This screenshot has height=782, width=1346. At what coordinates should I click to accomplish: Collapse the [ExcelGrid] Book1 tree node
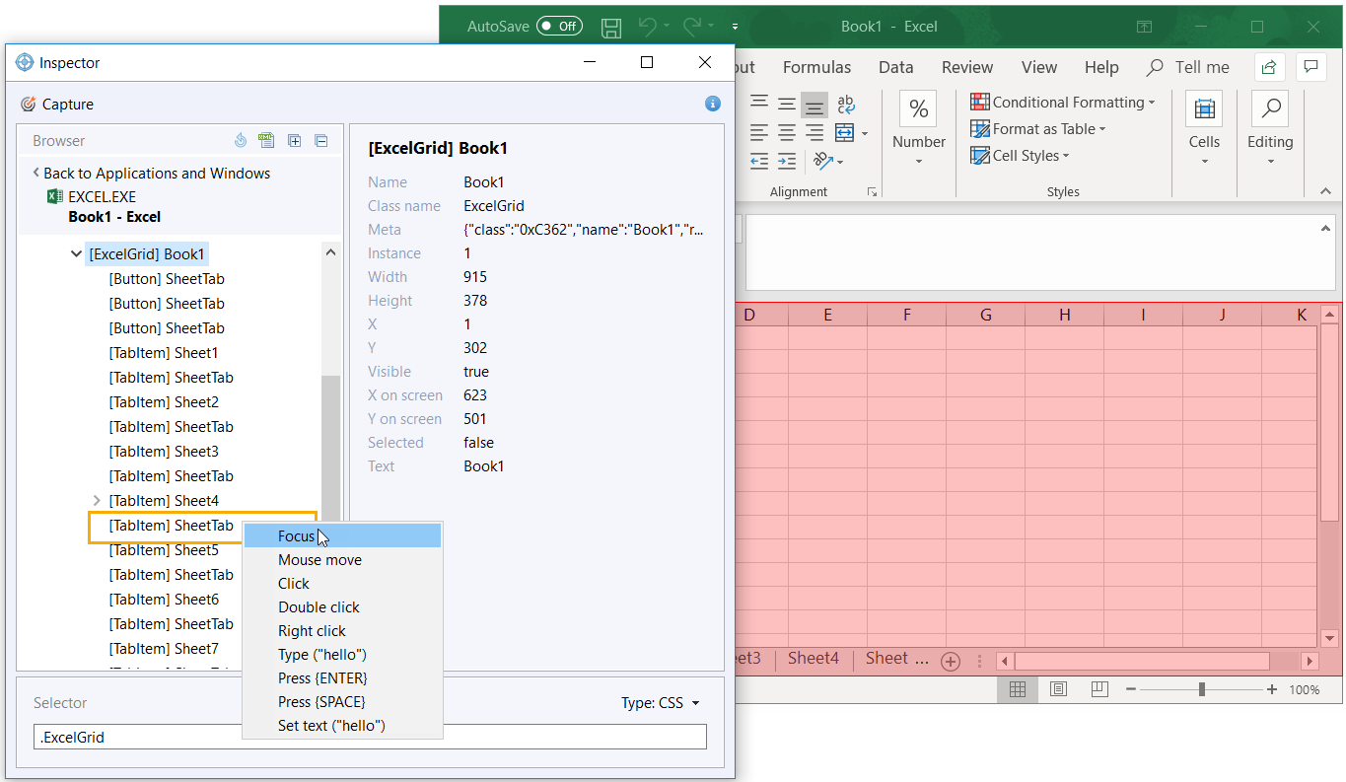(76, 254)
